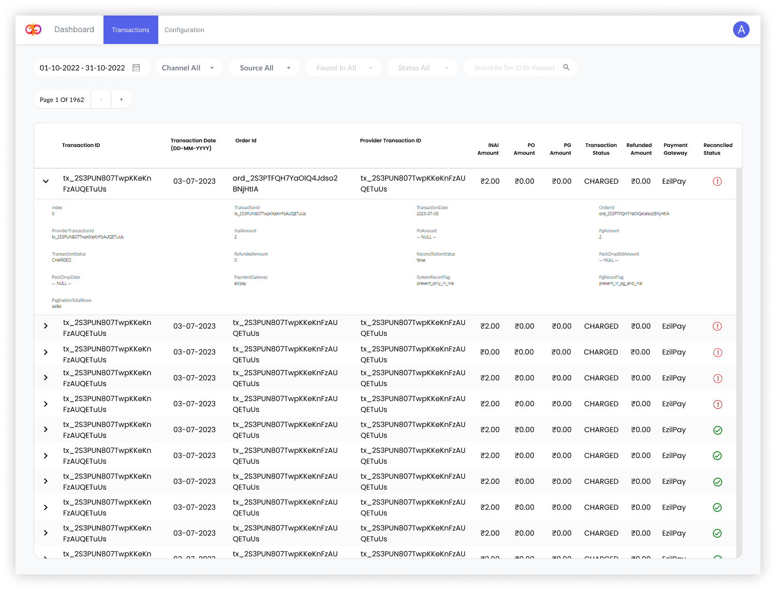Select the Transactions tab
Screen dimensions: 776x590
[x=131, y=30]
